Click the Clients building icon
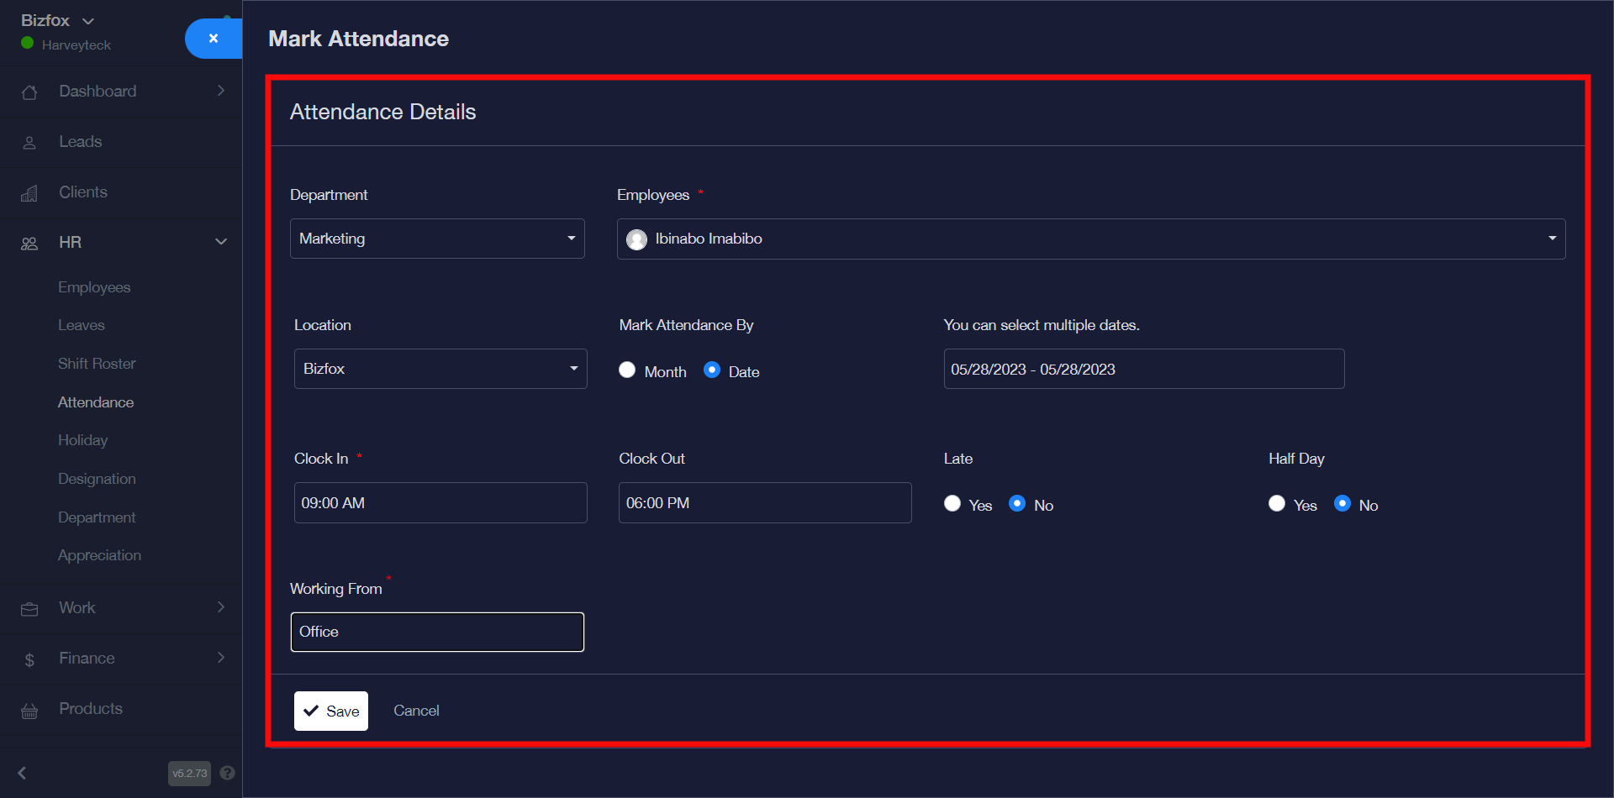Viewport: 1614px width, 798px height. pyautogui.click(x=29, y=193)
